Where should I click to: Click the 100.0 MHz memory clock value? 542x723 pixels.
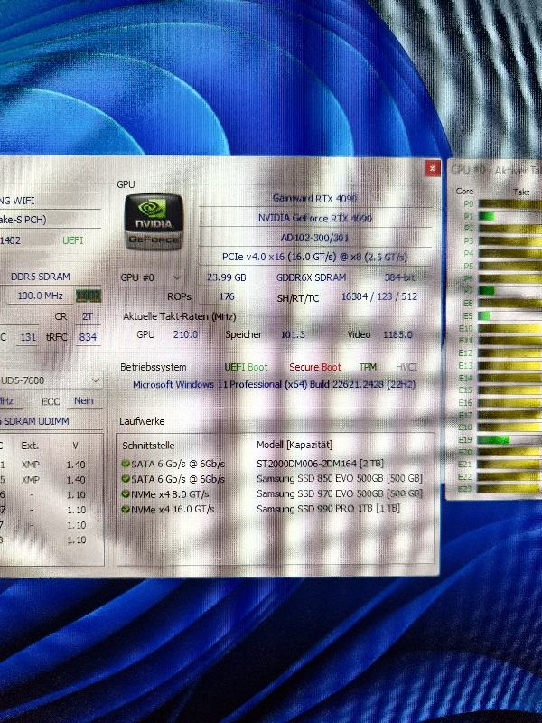pos(40,296)
